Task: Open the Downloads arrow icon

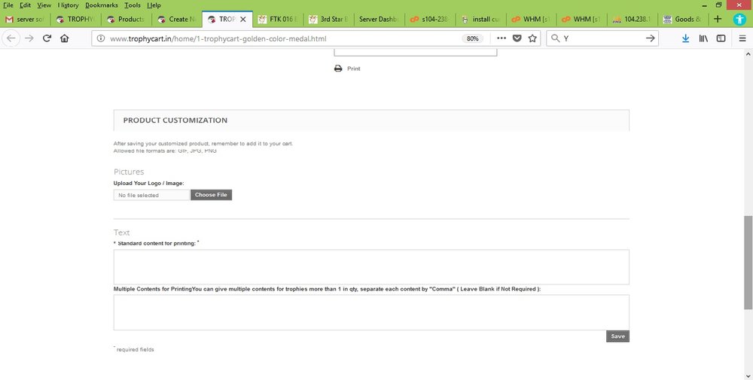Action: tap(686, 38)
